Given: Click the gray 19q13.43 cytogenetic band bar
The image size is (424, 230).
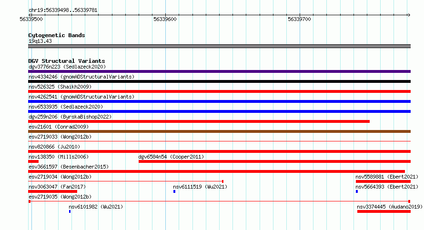Looking at the screenshot, I should point(219,46).
